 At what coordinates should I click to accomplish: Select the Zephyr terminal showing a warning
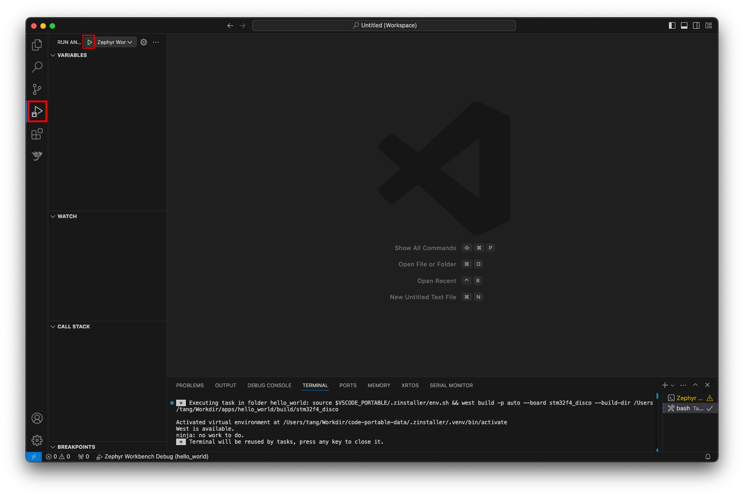pyautogui.click(x=686, y=398)
